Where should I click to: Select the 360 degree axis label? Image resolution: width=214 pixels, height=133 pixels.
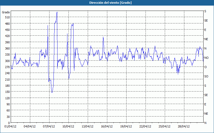click(x=7, y=48)
